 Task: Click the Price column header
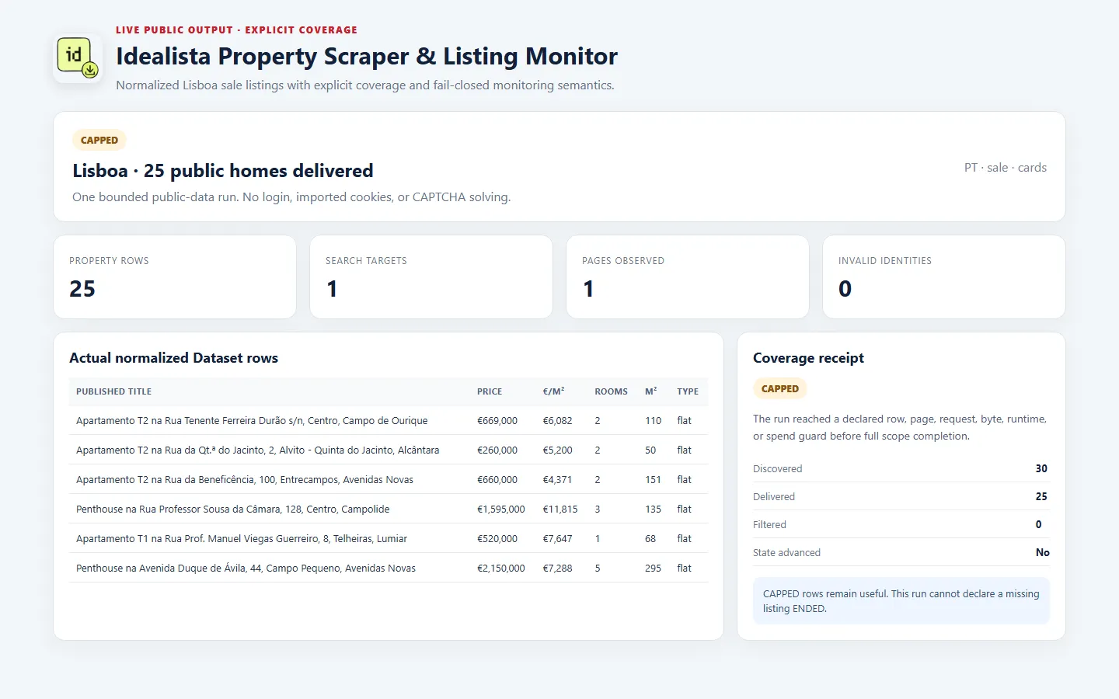[x=490, y=392]
